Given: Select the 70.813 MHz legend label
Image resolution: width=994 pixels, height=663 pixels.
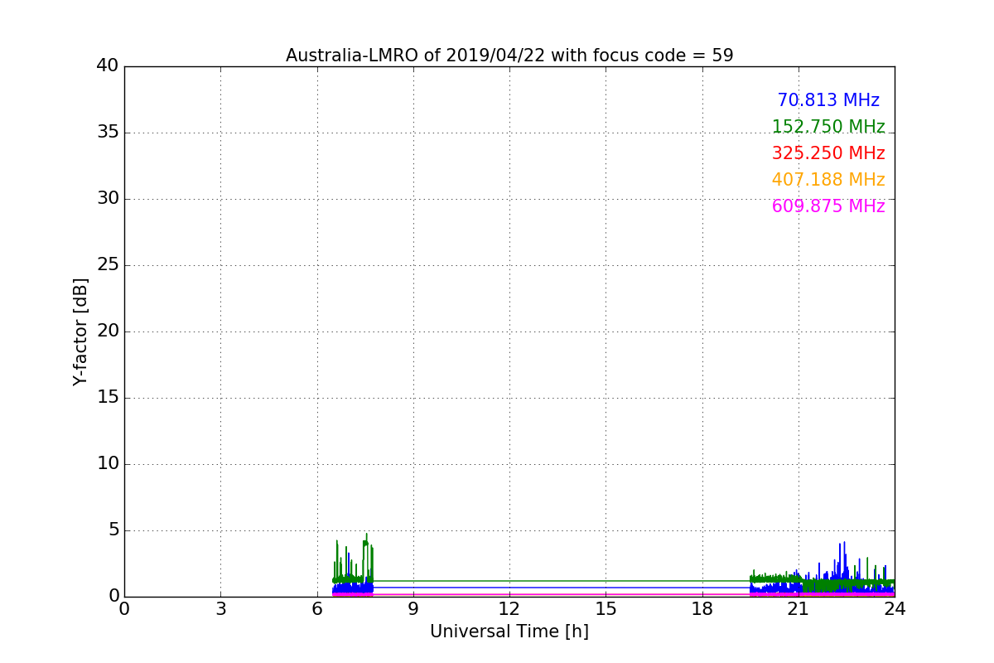Looking at the screenshot, I should click(828, 100).
